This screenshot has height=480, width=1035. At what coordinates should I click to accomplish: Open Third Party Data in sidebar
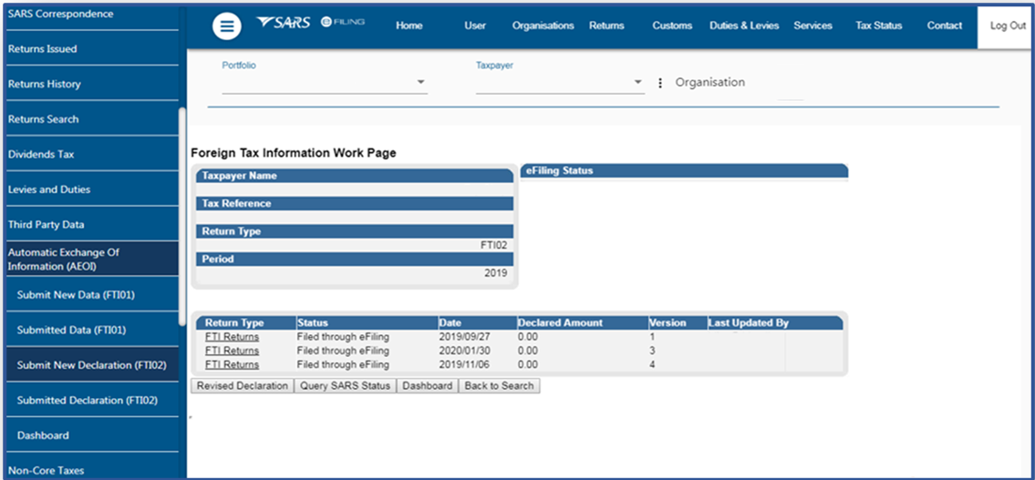click(x=46, y=225)
